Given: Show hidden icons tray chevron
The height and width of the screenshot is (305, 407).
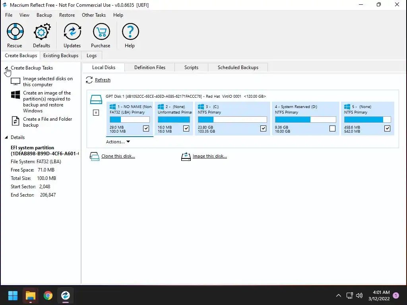Looking at the screenshot, I should click(x=339, y=295).
